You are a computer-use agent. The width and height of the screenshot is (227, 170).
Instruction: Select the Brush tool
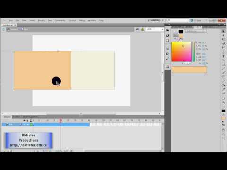tap(223, 73)
